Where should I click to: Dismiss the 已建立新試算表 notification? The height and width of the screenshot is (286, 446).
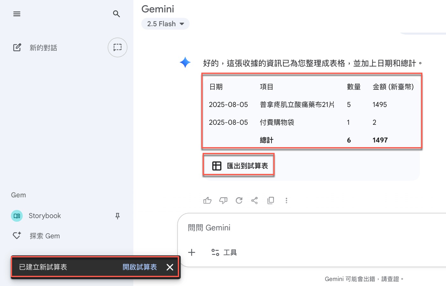[170, 267]
